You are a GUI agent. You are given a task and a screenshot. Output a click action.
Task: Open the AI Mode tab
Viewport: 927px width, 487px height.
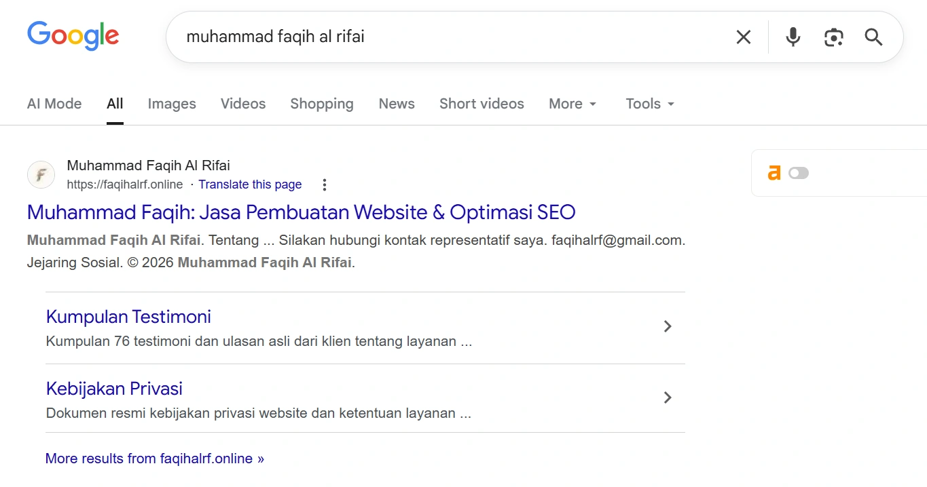[54, 104]
